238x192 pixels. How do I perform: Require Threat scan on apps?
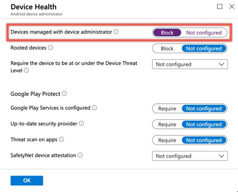[x=167, y=140]
